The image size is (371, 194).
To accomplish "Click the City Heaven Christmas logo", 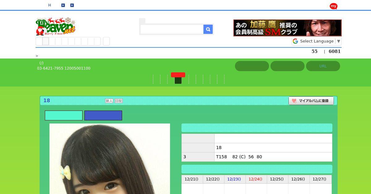I will click(56, 26).
